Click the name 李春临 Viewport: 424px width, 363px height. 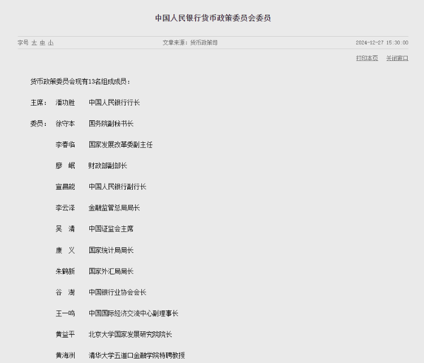[x=65, y=145]
